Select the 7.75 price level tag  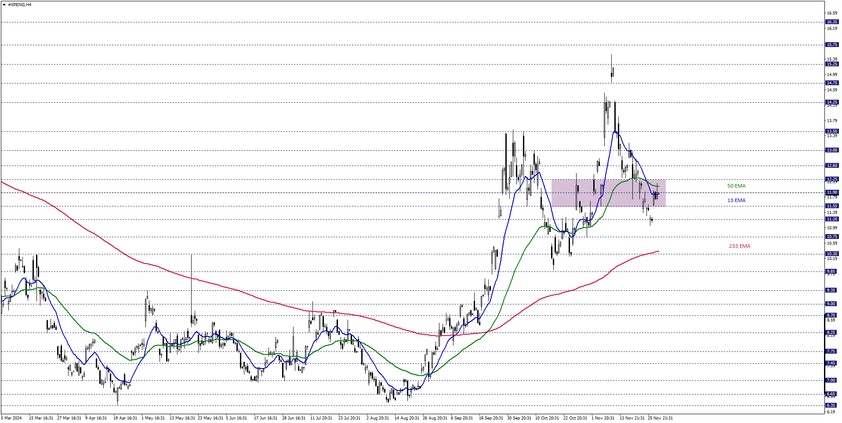(832, 351)
